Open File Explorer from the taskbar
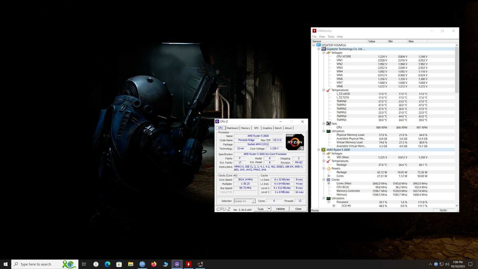This screenshot has width=478, height=269. (x=130, y=264)
